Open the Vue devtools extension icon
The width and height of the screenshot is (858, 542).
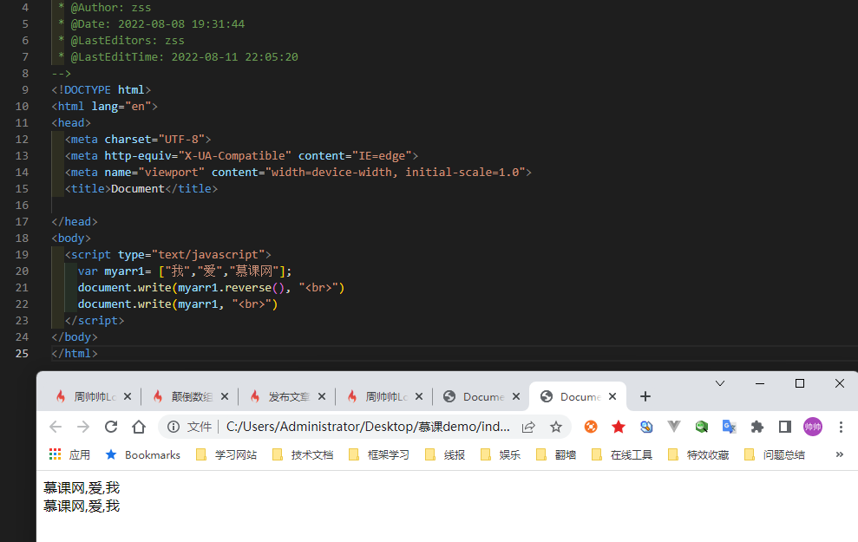tap(674, 427)
